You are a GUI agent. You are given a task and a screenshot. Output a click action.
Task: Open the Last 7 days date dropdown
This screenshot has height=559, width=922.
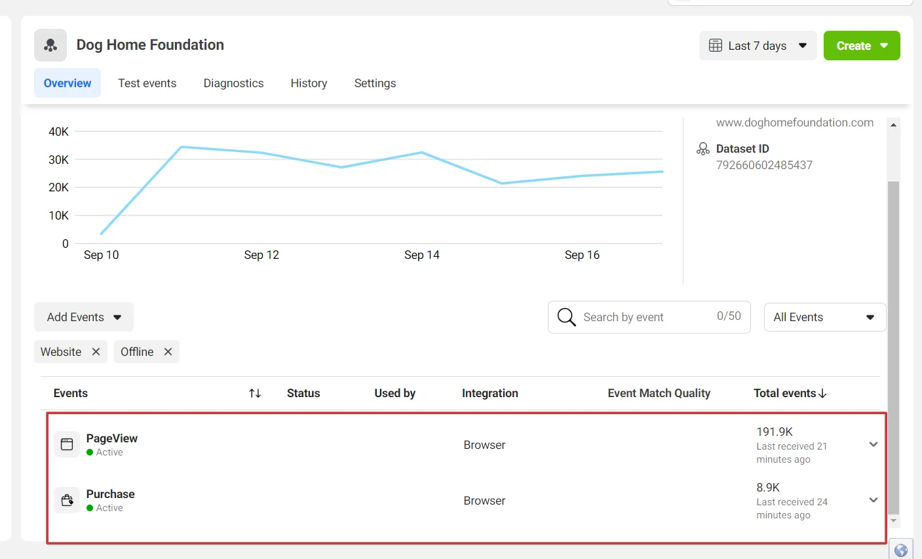coord(758,46)
